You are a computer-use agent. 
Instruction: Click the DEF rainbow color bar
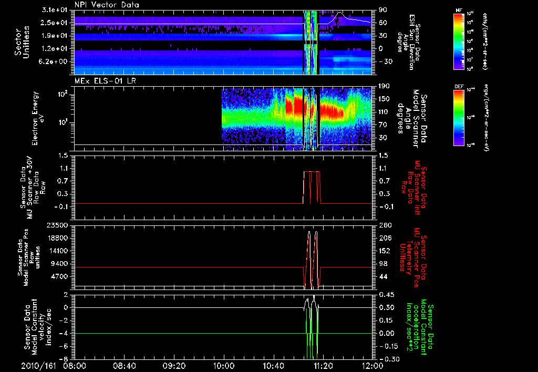[459, 118]
